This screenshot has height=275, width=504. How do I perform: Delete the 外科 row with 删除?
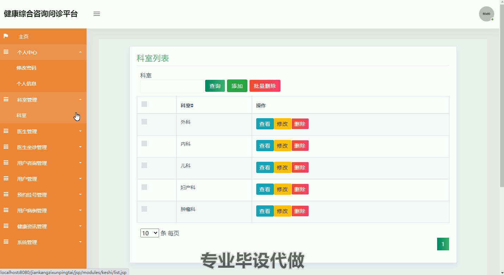pos(300,124)
